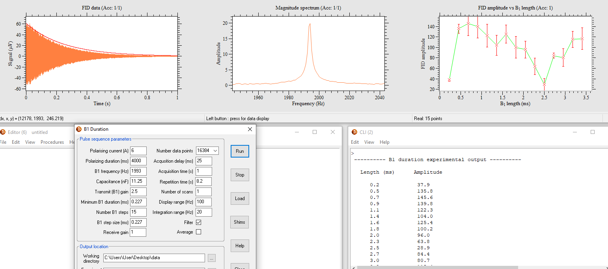Open the Procedures menu in the Editor
The height and width of the screenshot is (269, 608).
point(52,142)
